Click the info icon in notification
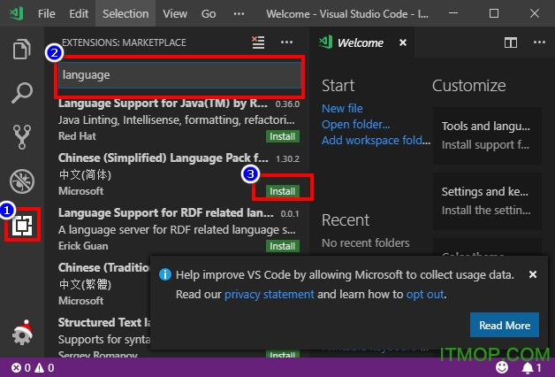555x377 pixels. coord(165,274)
